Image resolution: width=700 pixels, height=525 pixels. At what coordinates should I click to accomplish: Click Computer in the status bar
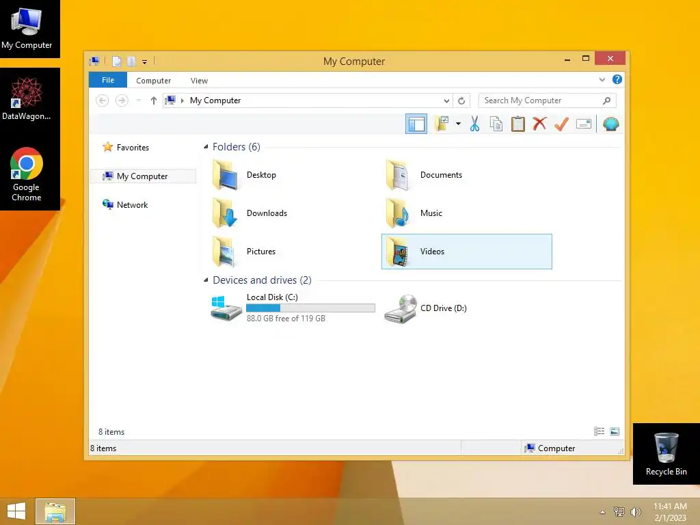pyautogui.click(x=550, y=448)
